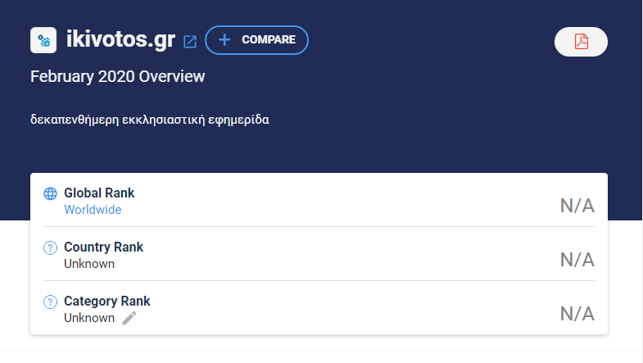Click the Global Rank N/A value

click(x=577, y=206)
